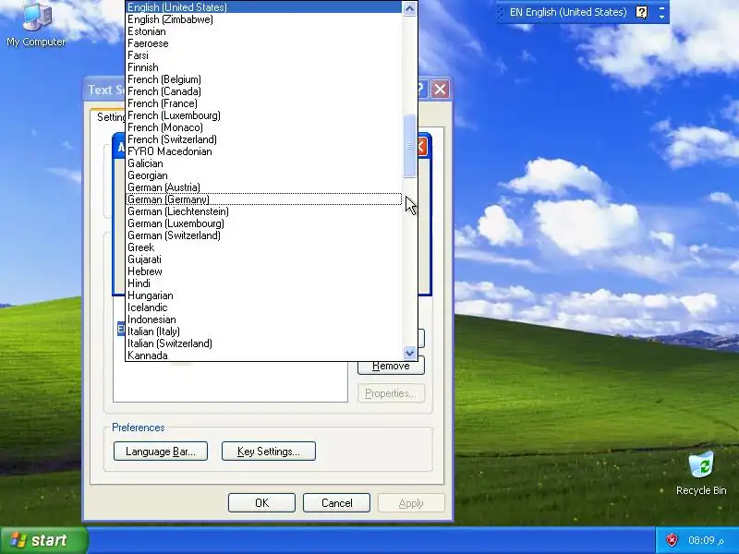This screenshot has width=739, height=554.
Task: Select Greek in the list
Action: point(264,247)
